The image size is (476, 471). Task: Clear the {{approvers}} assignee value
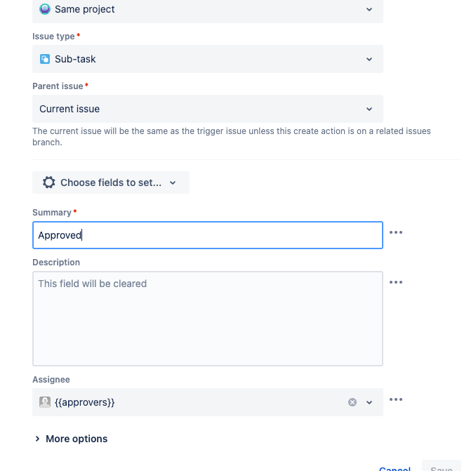point(352,402)
